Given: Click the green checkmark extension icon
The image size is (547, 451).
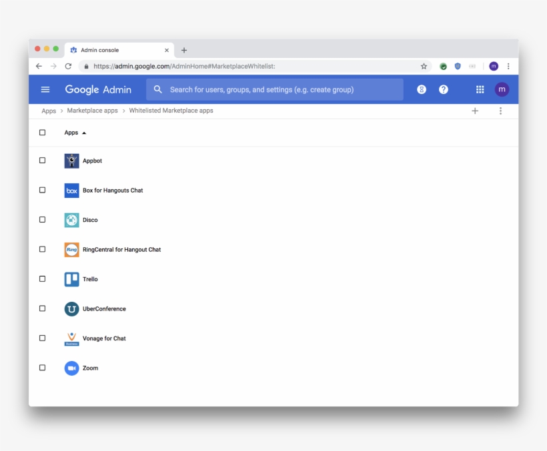Looking at the screenshot, I should 443,66.
